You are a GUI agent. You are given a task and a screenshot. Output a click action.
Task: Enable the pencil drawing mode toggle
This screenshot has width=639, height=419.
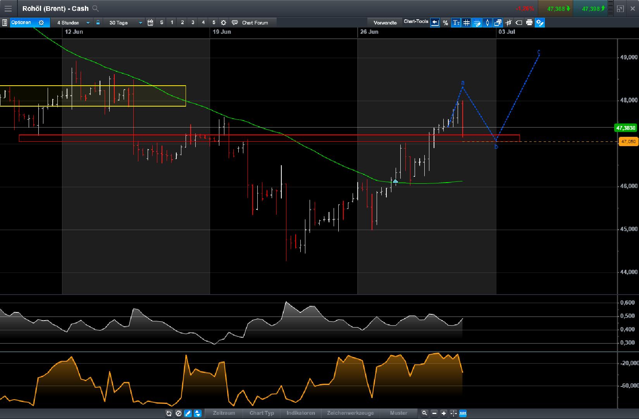(x=188, y=414)
